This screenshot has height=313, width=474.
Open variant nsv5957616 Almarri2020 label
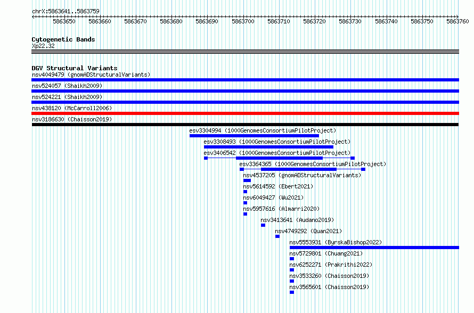(x=281, y=209)
